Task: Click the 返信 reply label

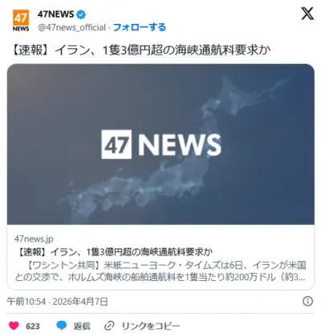Action: (82, 326)
